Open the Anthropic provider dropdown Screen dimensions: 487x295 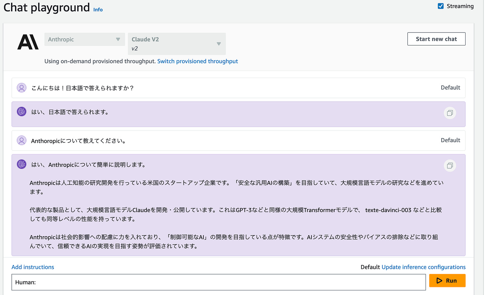tap(85, 39)
